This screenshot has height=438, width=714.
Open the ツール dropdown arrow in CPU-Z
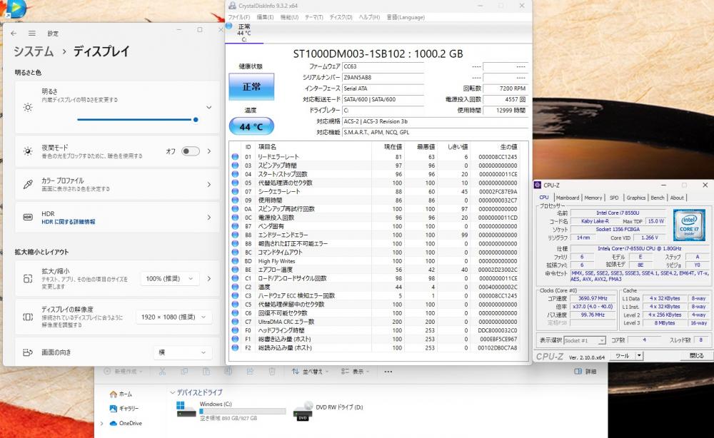coord(639,356)
